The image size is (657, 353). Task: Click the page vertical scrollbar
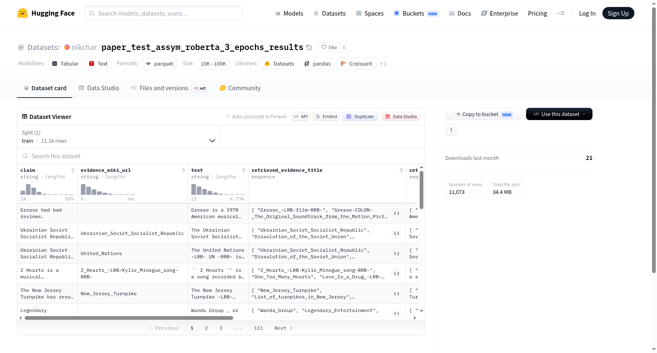[654, 139]
